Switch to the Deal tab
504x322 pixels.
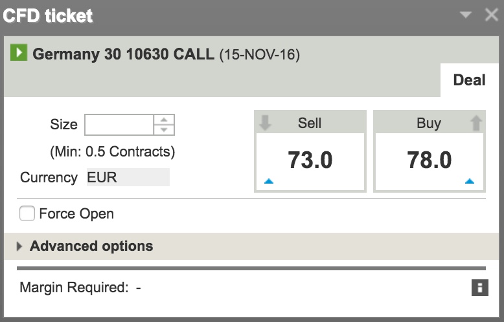(469, 80)
